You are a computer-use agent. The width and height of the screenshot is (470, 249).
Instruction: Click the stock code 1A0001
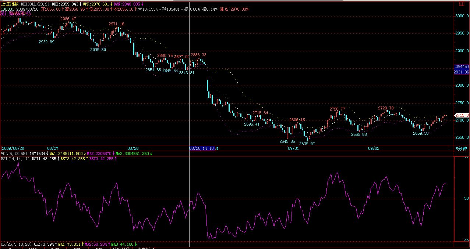pos(7,9)
